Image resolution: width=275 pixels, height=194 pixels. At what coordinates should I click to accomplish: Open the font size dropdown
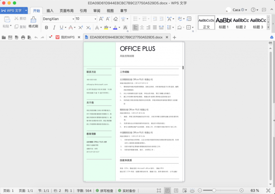pyautogui.click(x=95, y=19)
